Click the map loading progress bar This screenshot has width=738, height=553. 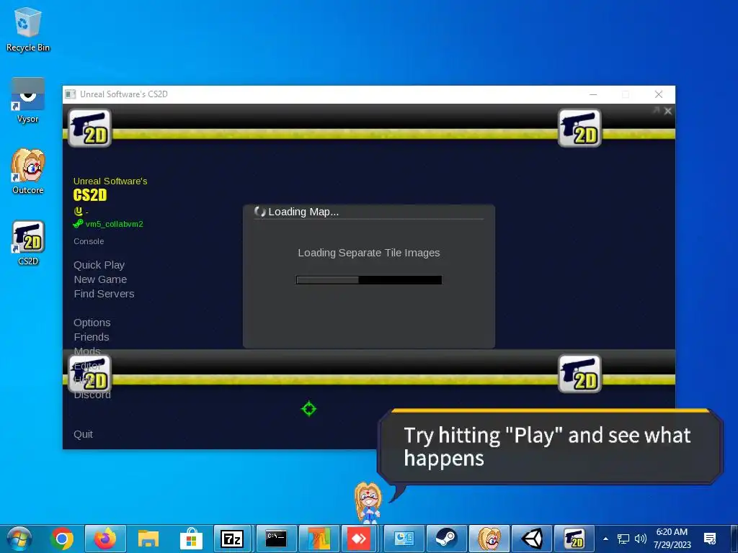[x=368, y=280]
